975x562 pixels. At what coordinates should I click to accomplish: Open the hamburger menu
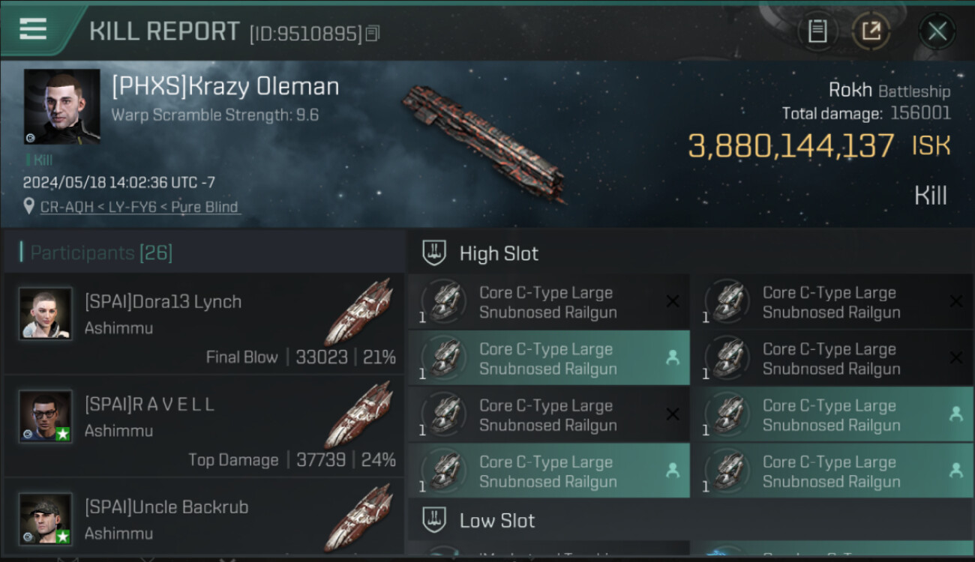point(33,29)
